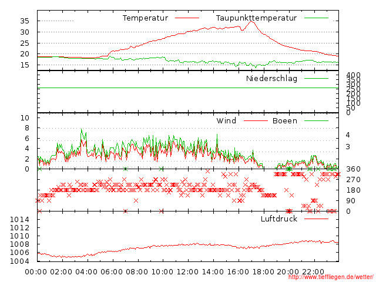
Task: Click the 90 wind direction axis value
Action: (x=351, y=201)
